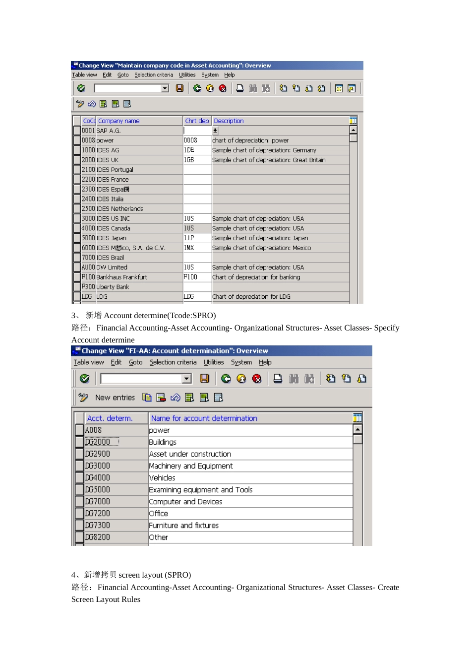The width and height of the screenshot is (471, 667).
Task: Click Save disk icon in company code window
Action: (x=179, y=88)
